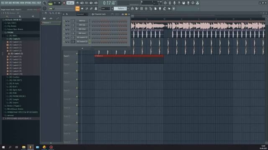
Task: Open the FILE menu
Action: click(x=3, y=3)
